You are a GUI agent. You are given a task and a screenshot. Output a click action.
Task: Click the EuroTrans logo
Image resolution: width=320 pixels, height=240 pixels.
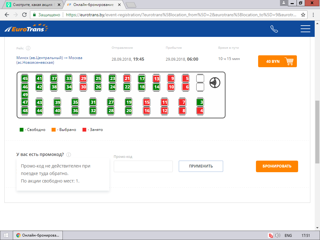coord(27,29)
